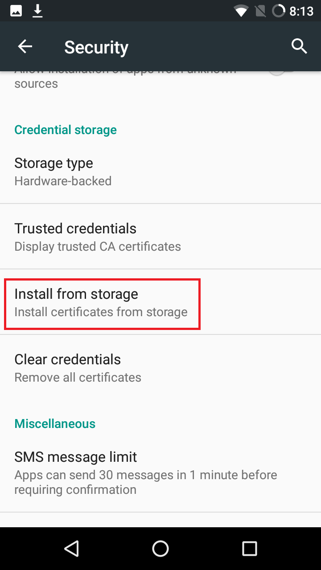Tap the Credential storage section header
The image size is (321, 570).
[66, 130]
